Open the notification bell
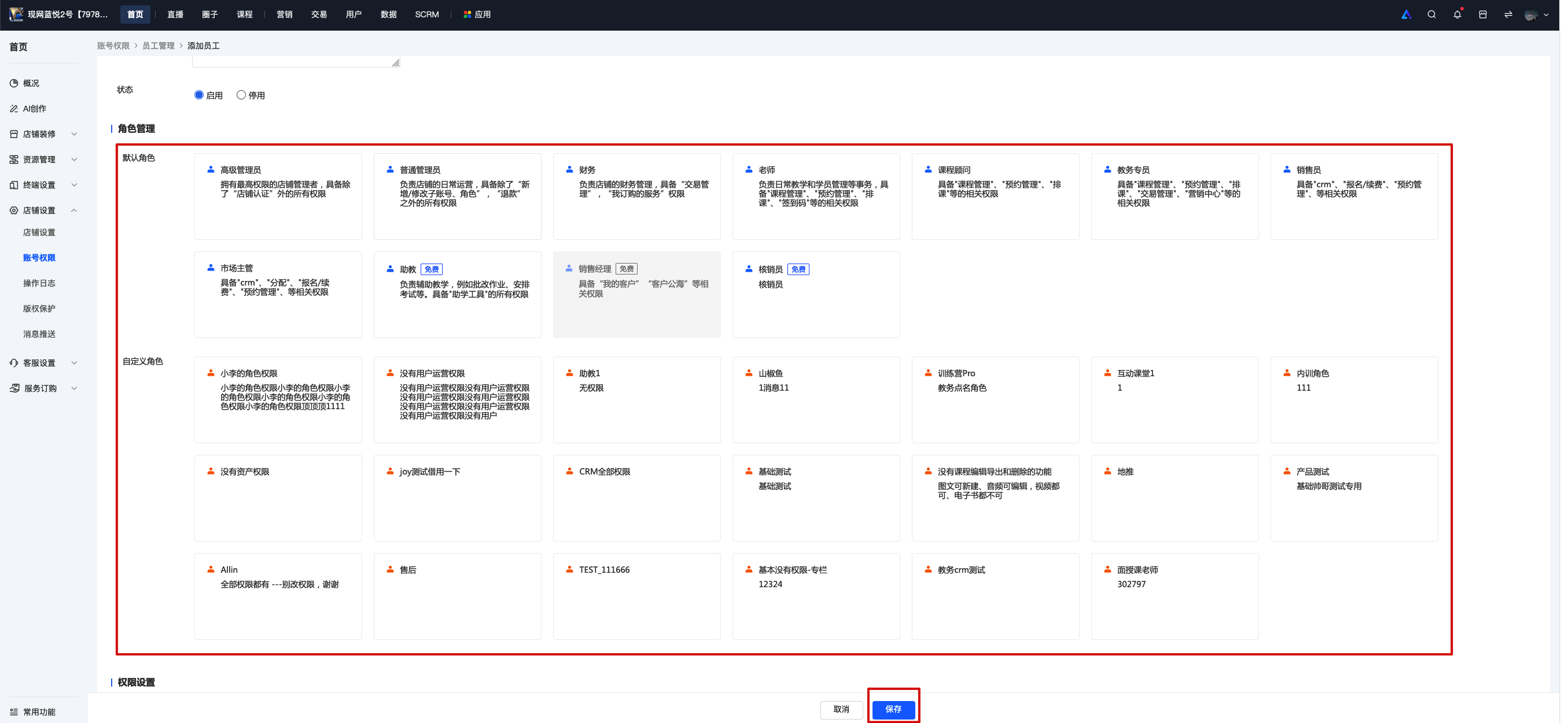 click(x=1457, y=14)
